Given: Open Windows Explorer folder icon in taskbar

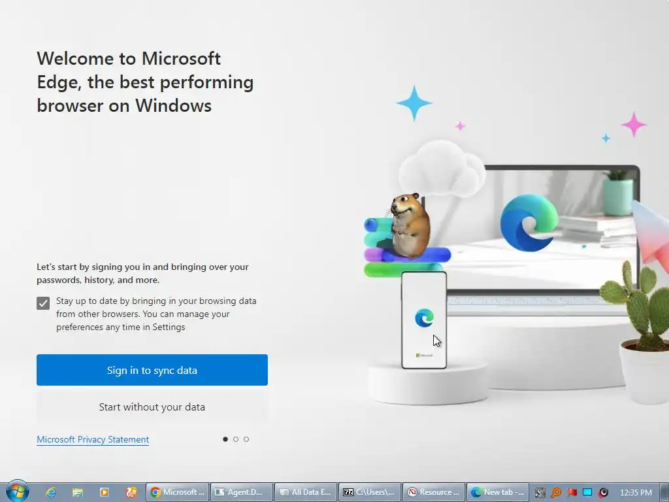Looking at the screenshot, I should pos(78,492).
